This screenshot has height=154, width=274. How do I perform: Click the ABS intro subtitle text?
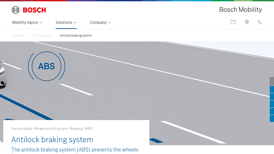[75, 150]
